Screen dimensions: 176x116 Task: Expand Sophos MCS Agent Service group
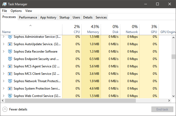[4, 66]
